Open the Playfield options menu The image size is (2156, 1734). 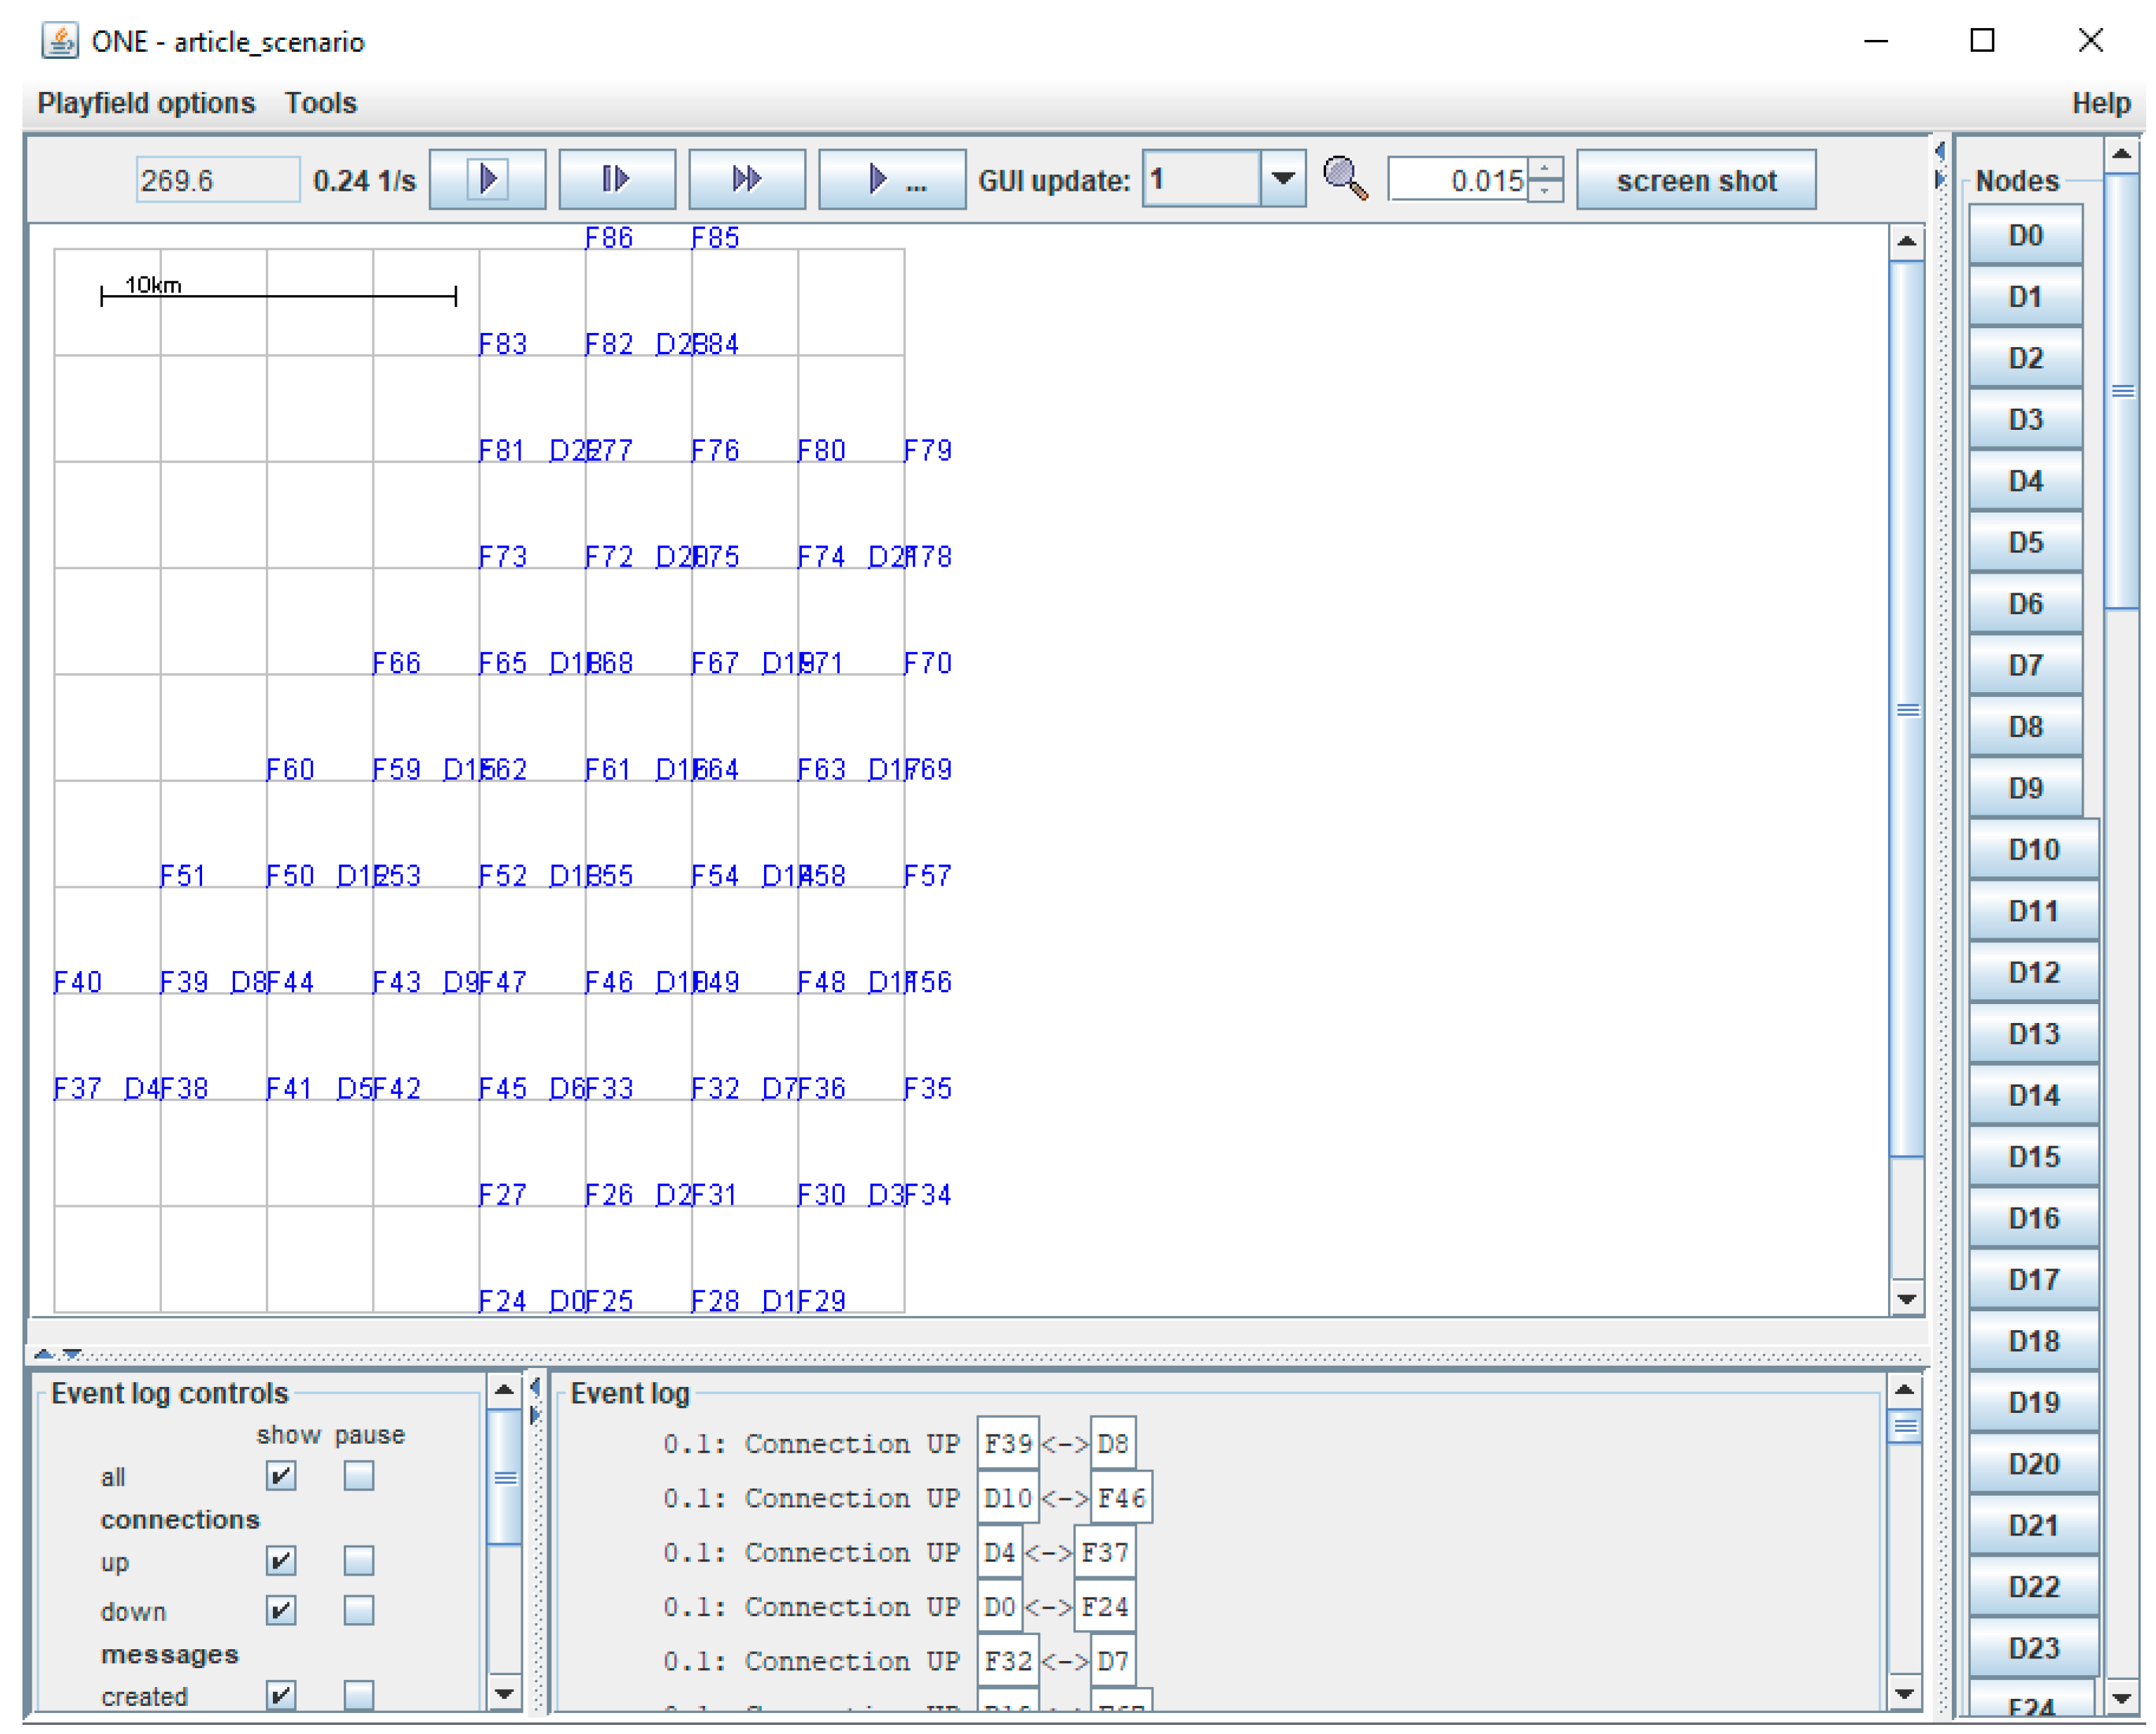point(146,103)
